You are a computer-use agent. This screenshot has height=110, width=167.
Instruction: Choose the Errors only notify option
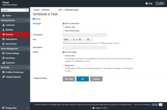63,56
